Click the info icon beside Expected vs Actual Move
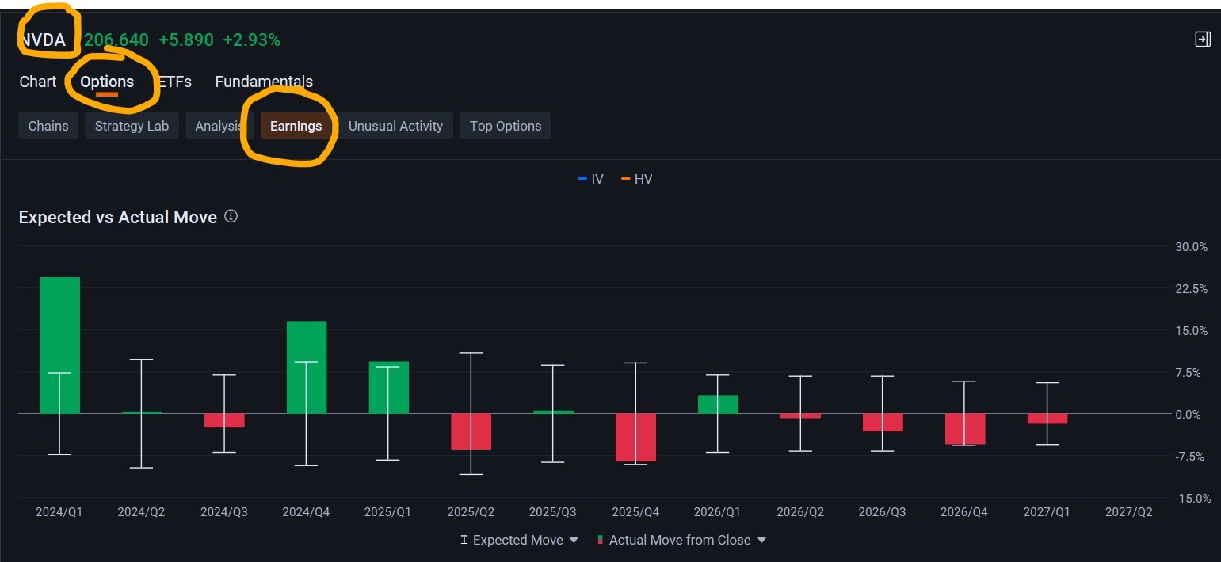 pos(231,216)
